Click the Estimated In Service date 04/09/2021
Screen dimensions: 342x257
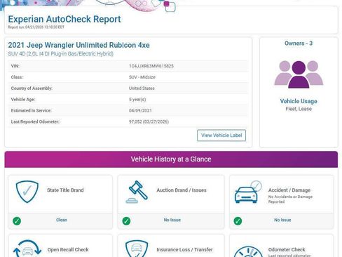(140, 110)
